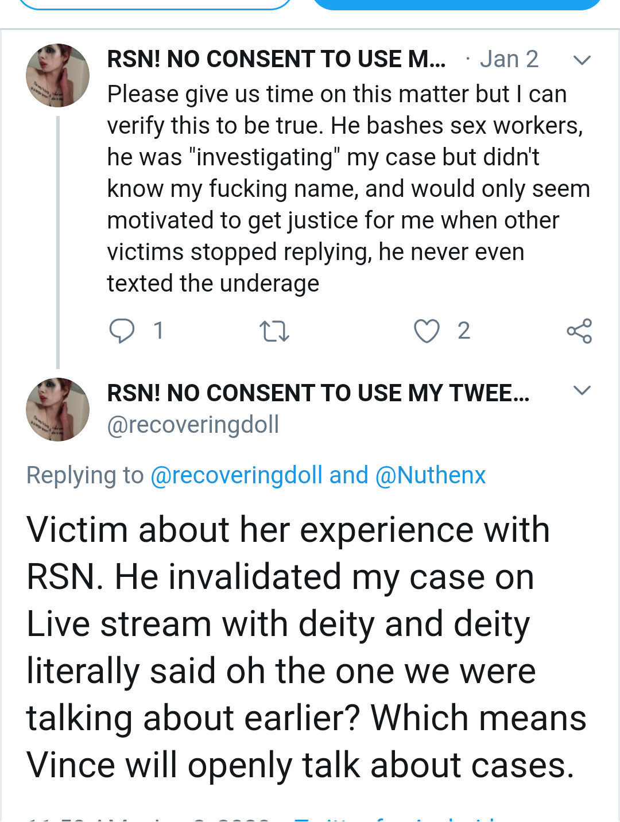Viewport: 620px width, 822px height.
Task: Click the Jan 2 timestamp
Action: [509, 59]
